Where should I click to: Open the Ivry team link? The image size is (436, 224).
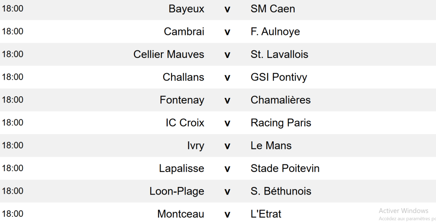coord(195,146)
